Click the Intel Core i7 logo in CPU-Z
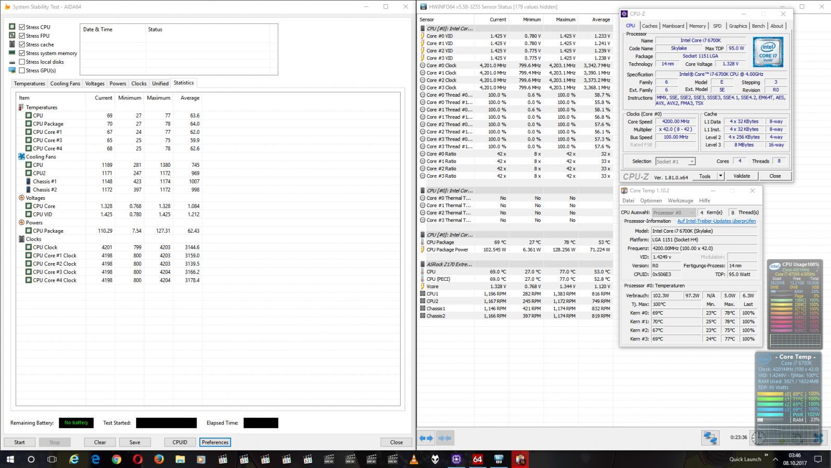 pos(768,51)
